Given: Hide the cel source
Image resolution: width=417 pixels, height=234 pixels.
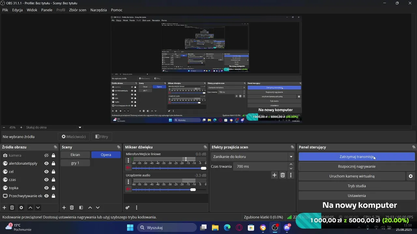Looking at the screenshot, I should (x=47, y=172).
